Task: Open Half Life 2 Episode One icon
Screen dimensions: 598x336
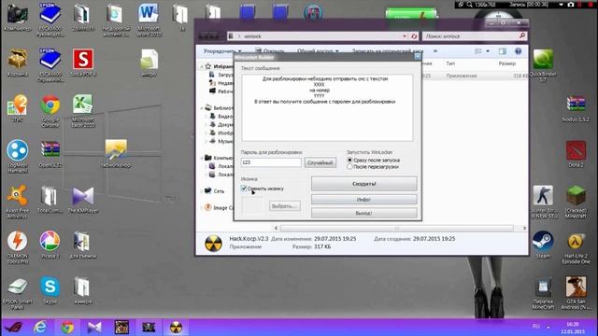Action: tap(576, 249)
